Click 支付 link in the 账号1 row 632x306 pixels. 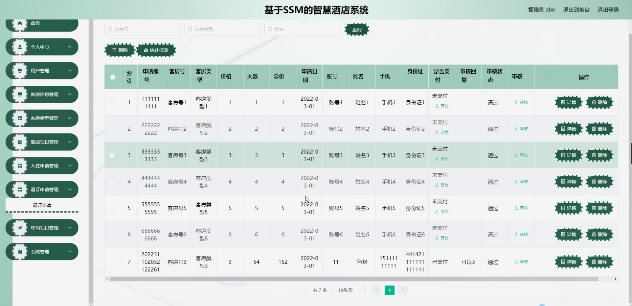pos(442,106)
